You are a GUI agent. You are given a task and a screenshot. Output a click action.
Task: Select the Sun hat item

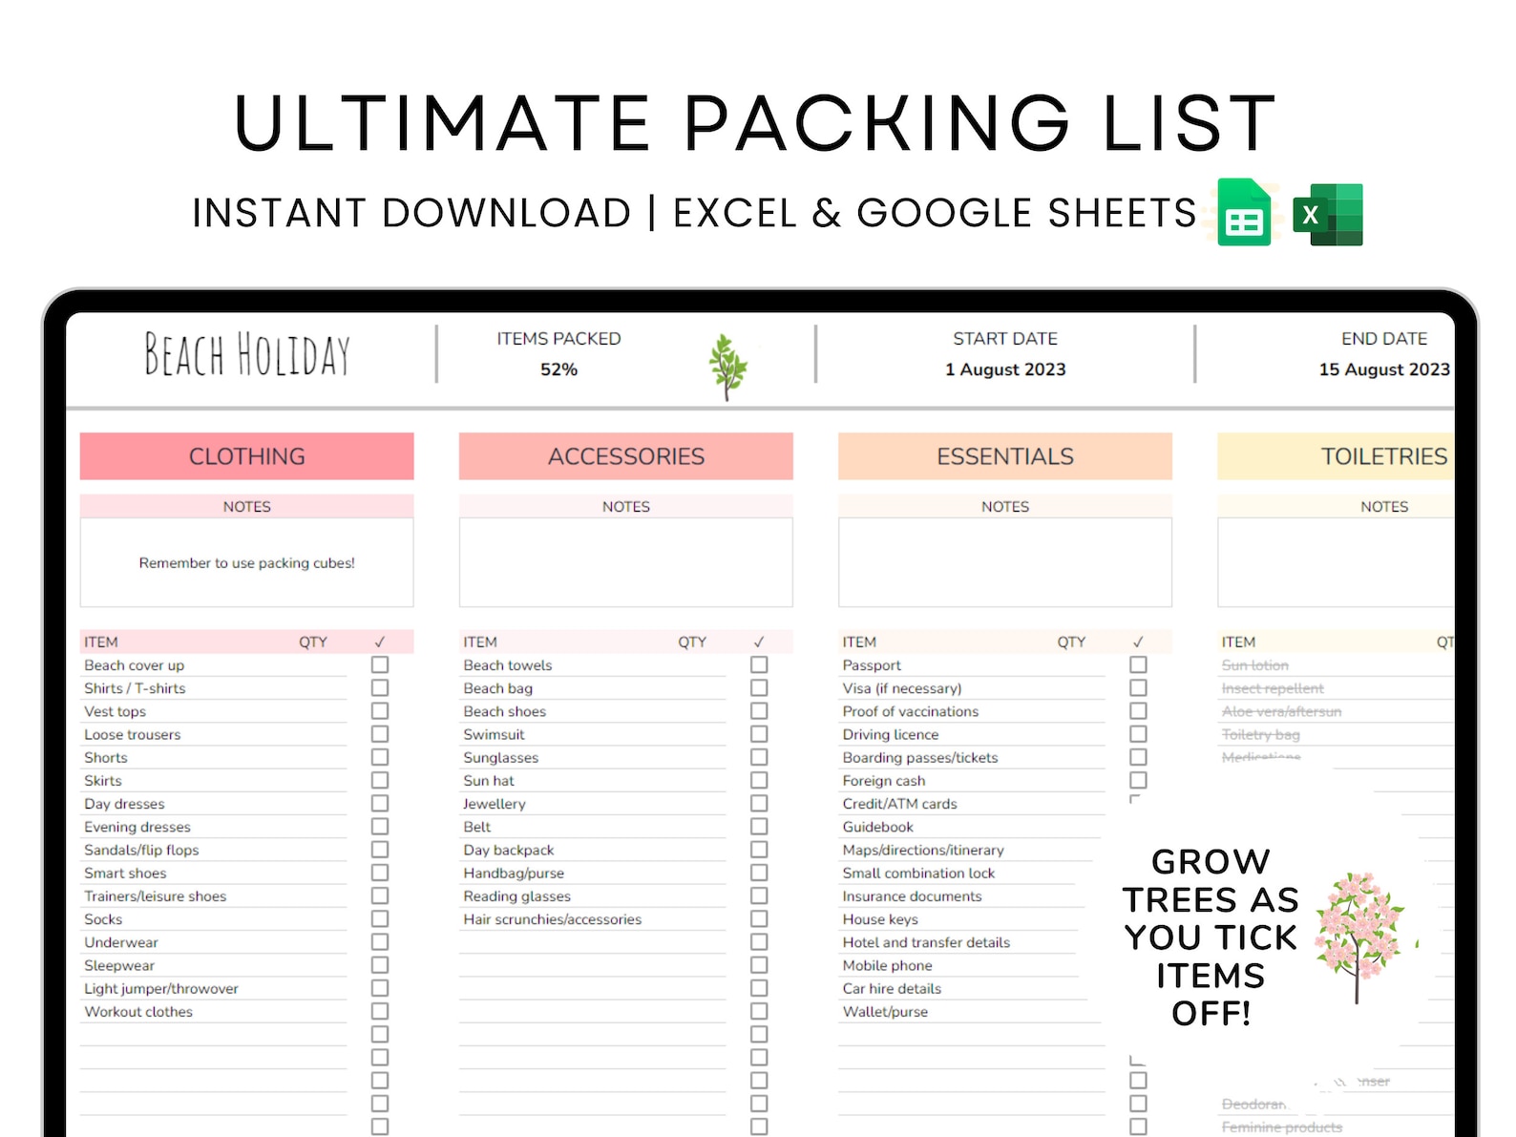coord(488,781)
